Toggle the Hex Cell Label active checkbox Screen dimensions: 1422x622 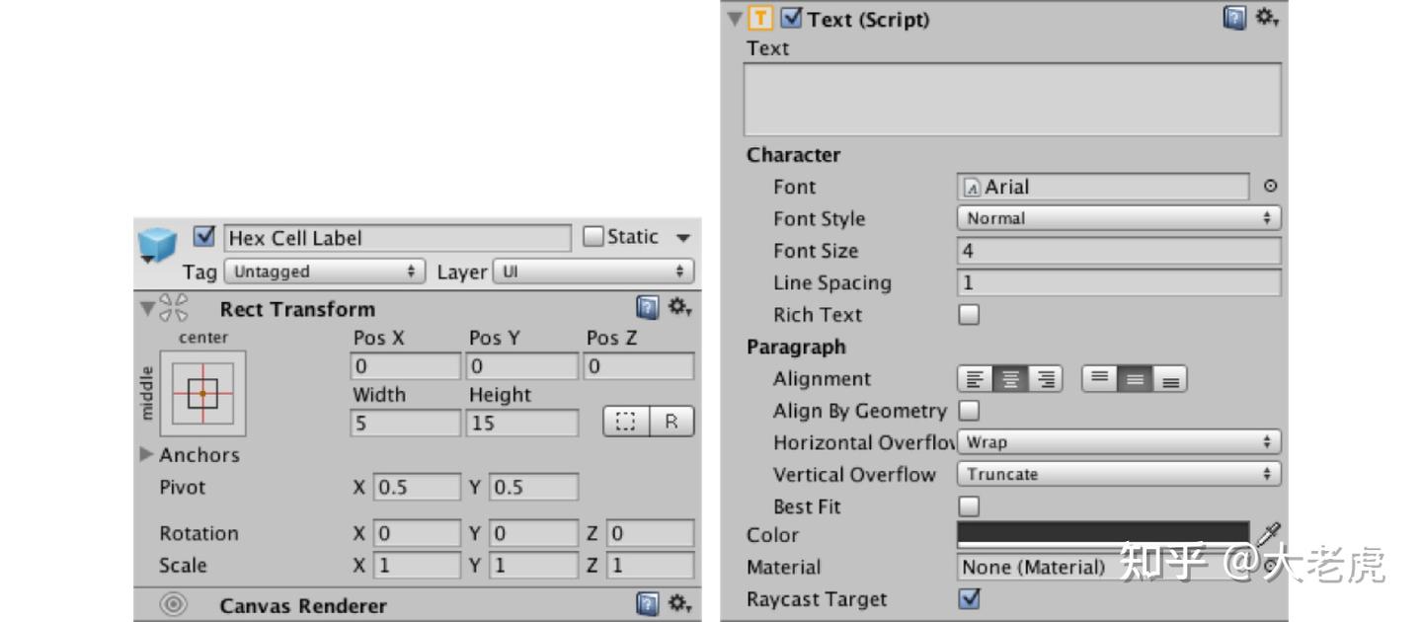tap(205, 237)
